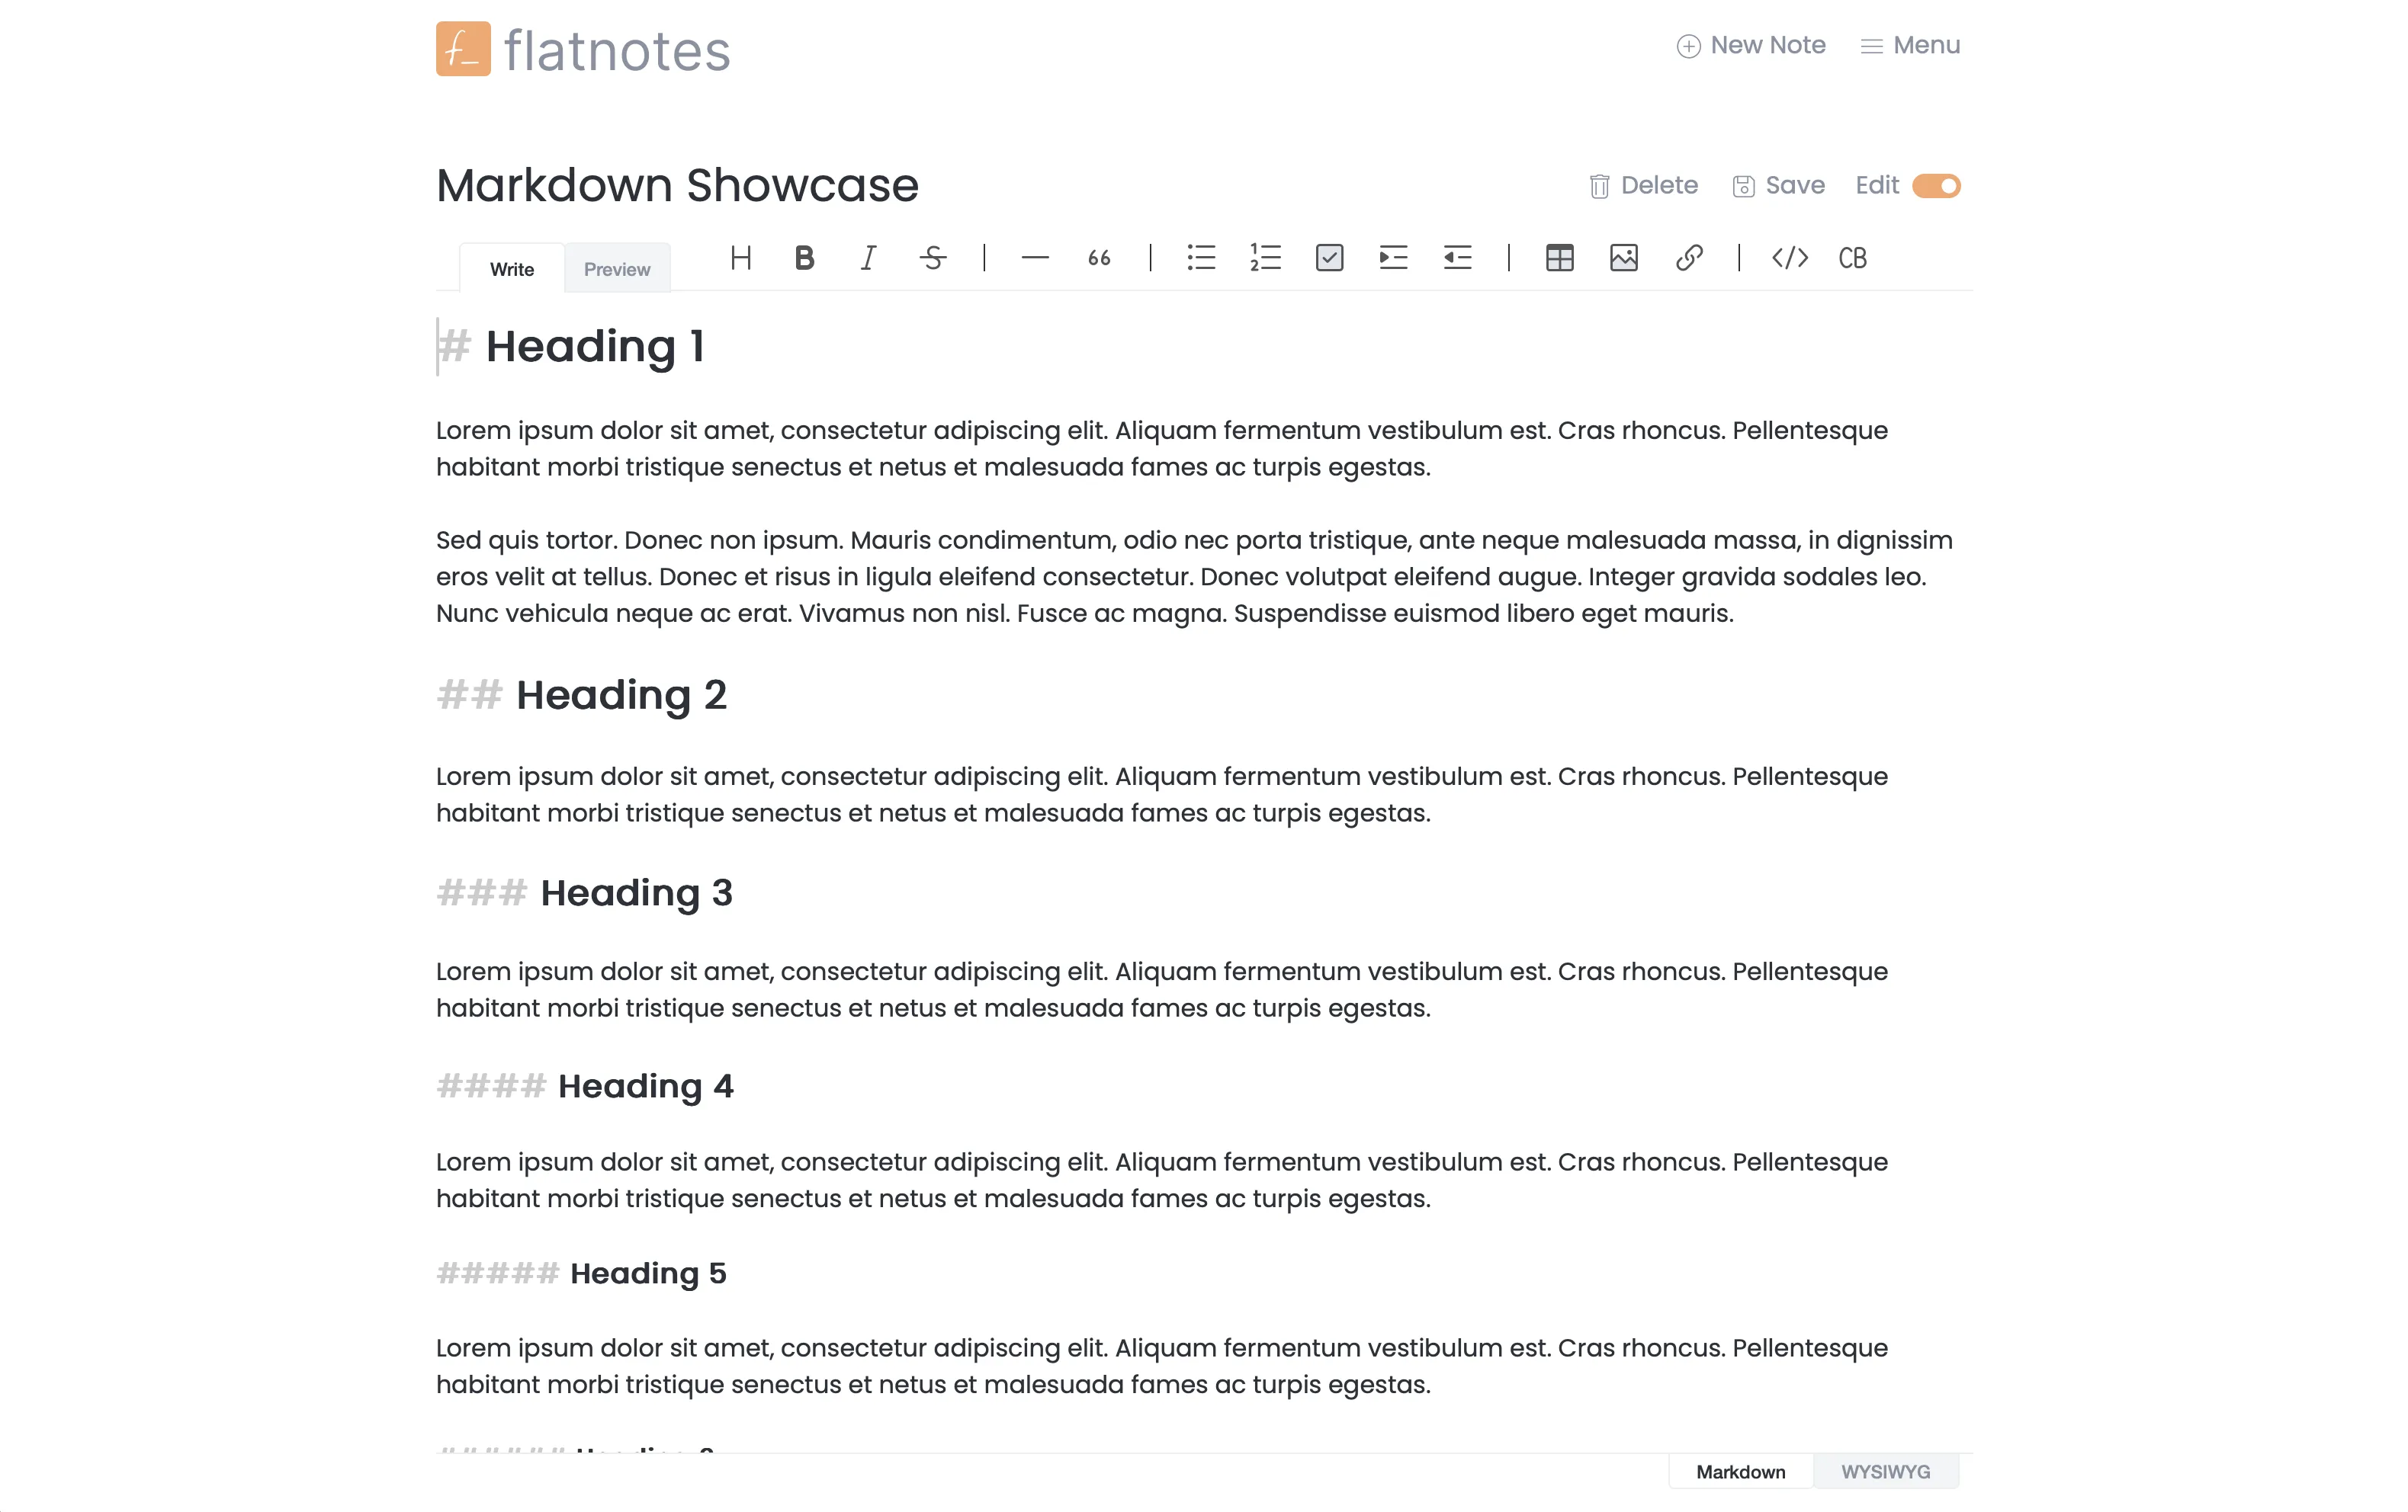Image resolution: width=2408 pixels, height=1512 pixels.
Task: Create an unordered bullet list
Action: [x=1201, y=258]
